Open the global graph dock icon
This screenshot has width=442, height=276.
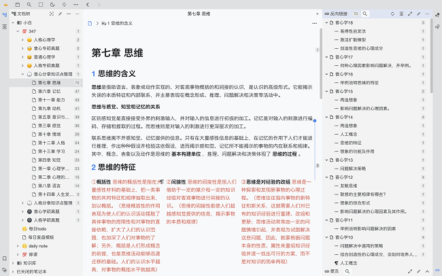tap(437, 15)
